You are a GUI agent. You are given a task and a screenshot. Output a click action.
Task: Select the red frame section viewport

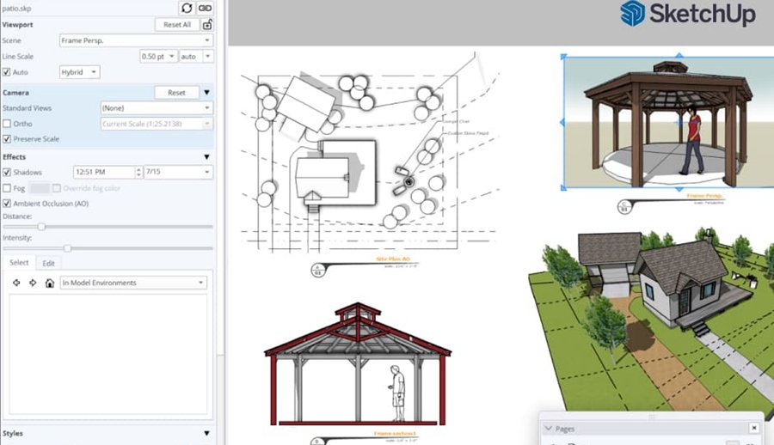pyautogui.click(x=358, y=364)
